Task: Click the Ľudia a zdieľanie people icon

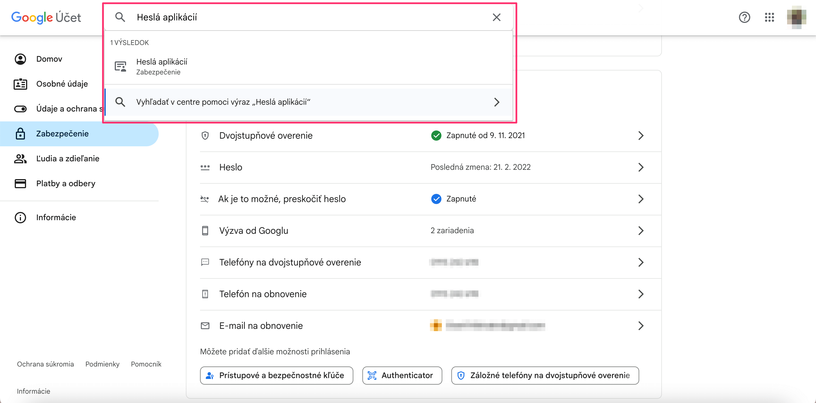Action: click(20, 158)
